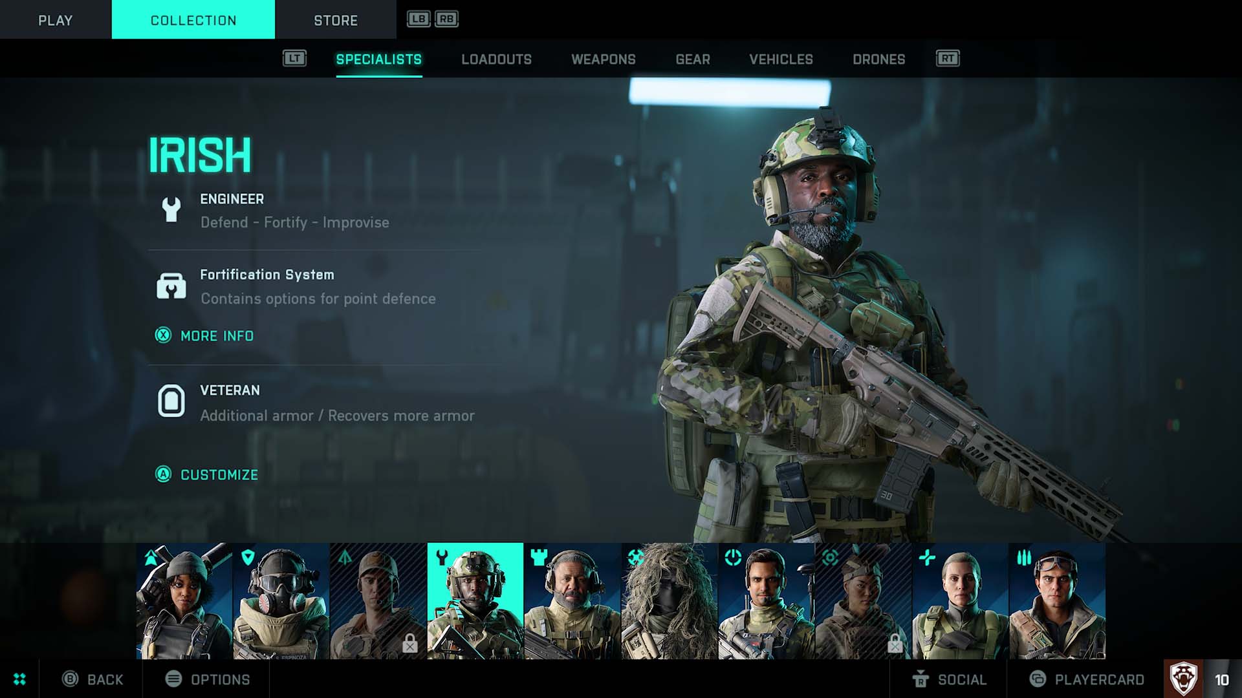Viewport: 1242px width, 698px height.
Task: Open the Store tab
Action: click(336, 20)
